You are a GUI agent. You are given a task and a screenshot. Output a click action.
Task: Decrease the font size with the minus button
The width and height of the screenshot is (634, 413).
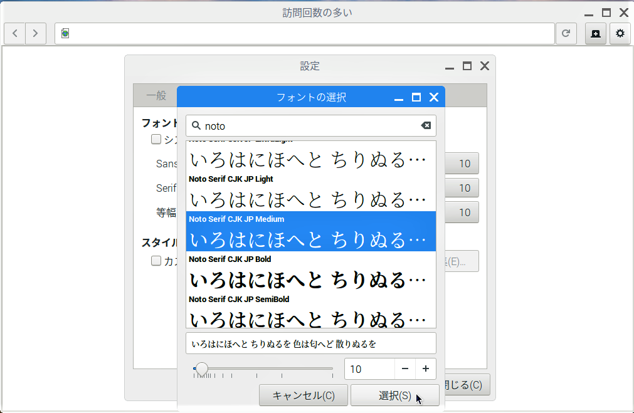pyautogui.click(x=405, y=369)
